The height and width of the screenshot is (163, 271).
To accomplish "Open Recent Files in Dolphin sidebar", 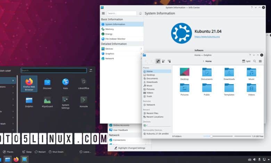I will tap(157, 113).
